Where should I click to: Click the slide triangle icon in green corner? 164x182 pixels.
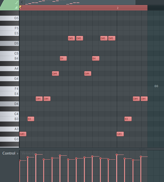[x=16, y=8]
